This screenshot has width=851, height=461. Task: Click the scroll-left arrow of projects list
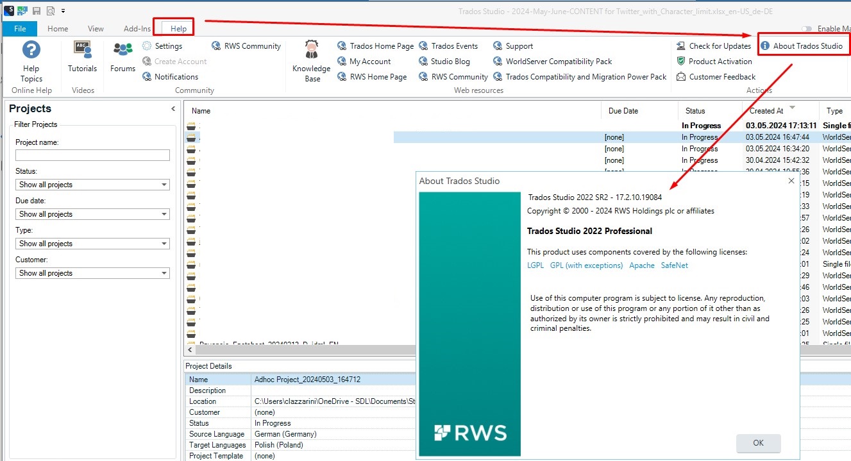click(189, 350)
